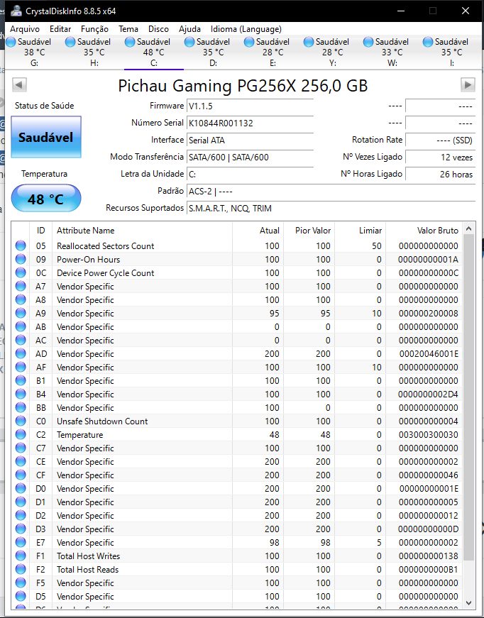Click status orb for attribute A7
This screenshot has height=618, width=484.
[21, 286]
